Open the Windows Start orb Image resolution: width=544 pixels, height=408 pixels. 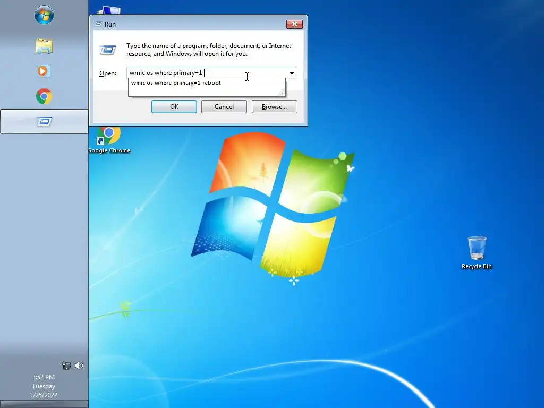pos(44,15)
